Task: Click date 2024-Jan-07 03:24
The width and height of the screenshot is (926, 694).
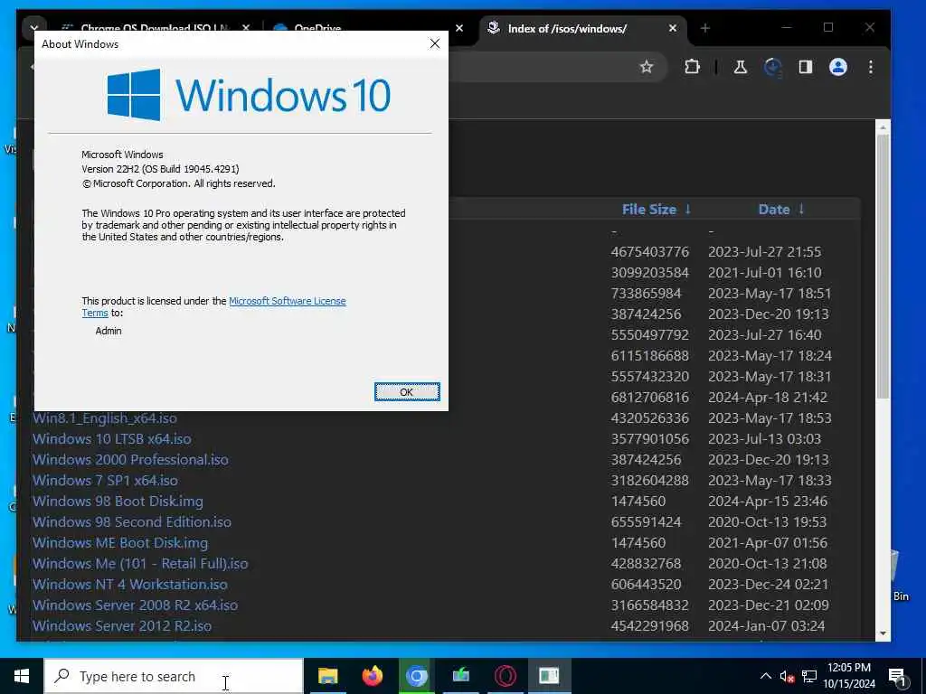Action: click(x=767, y=625)
